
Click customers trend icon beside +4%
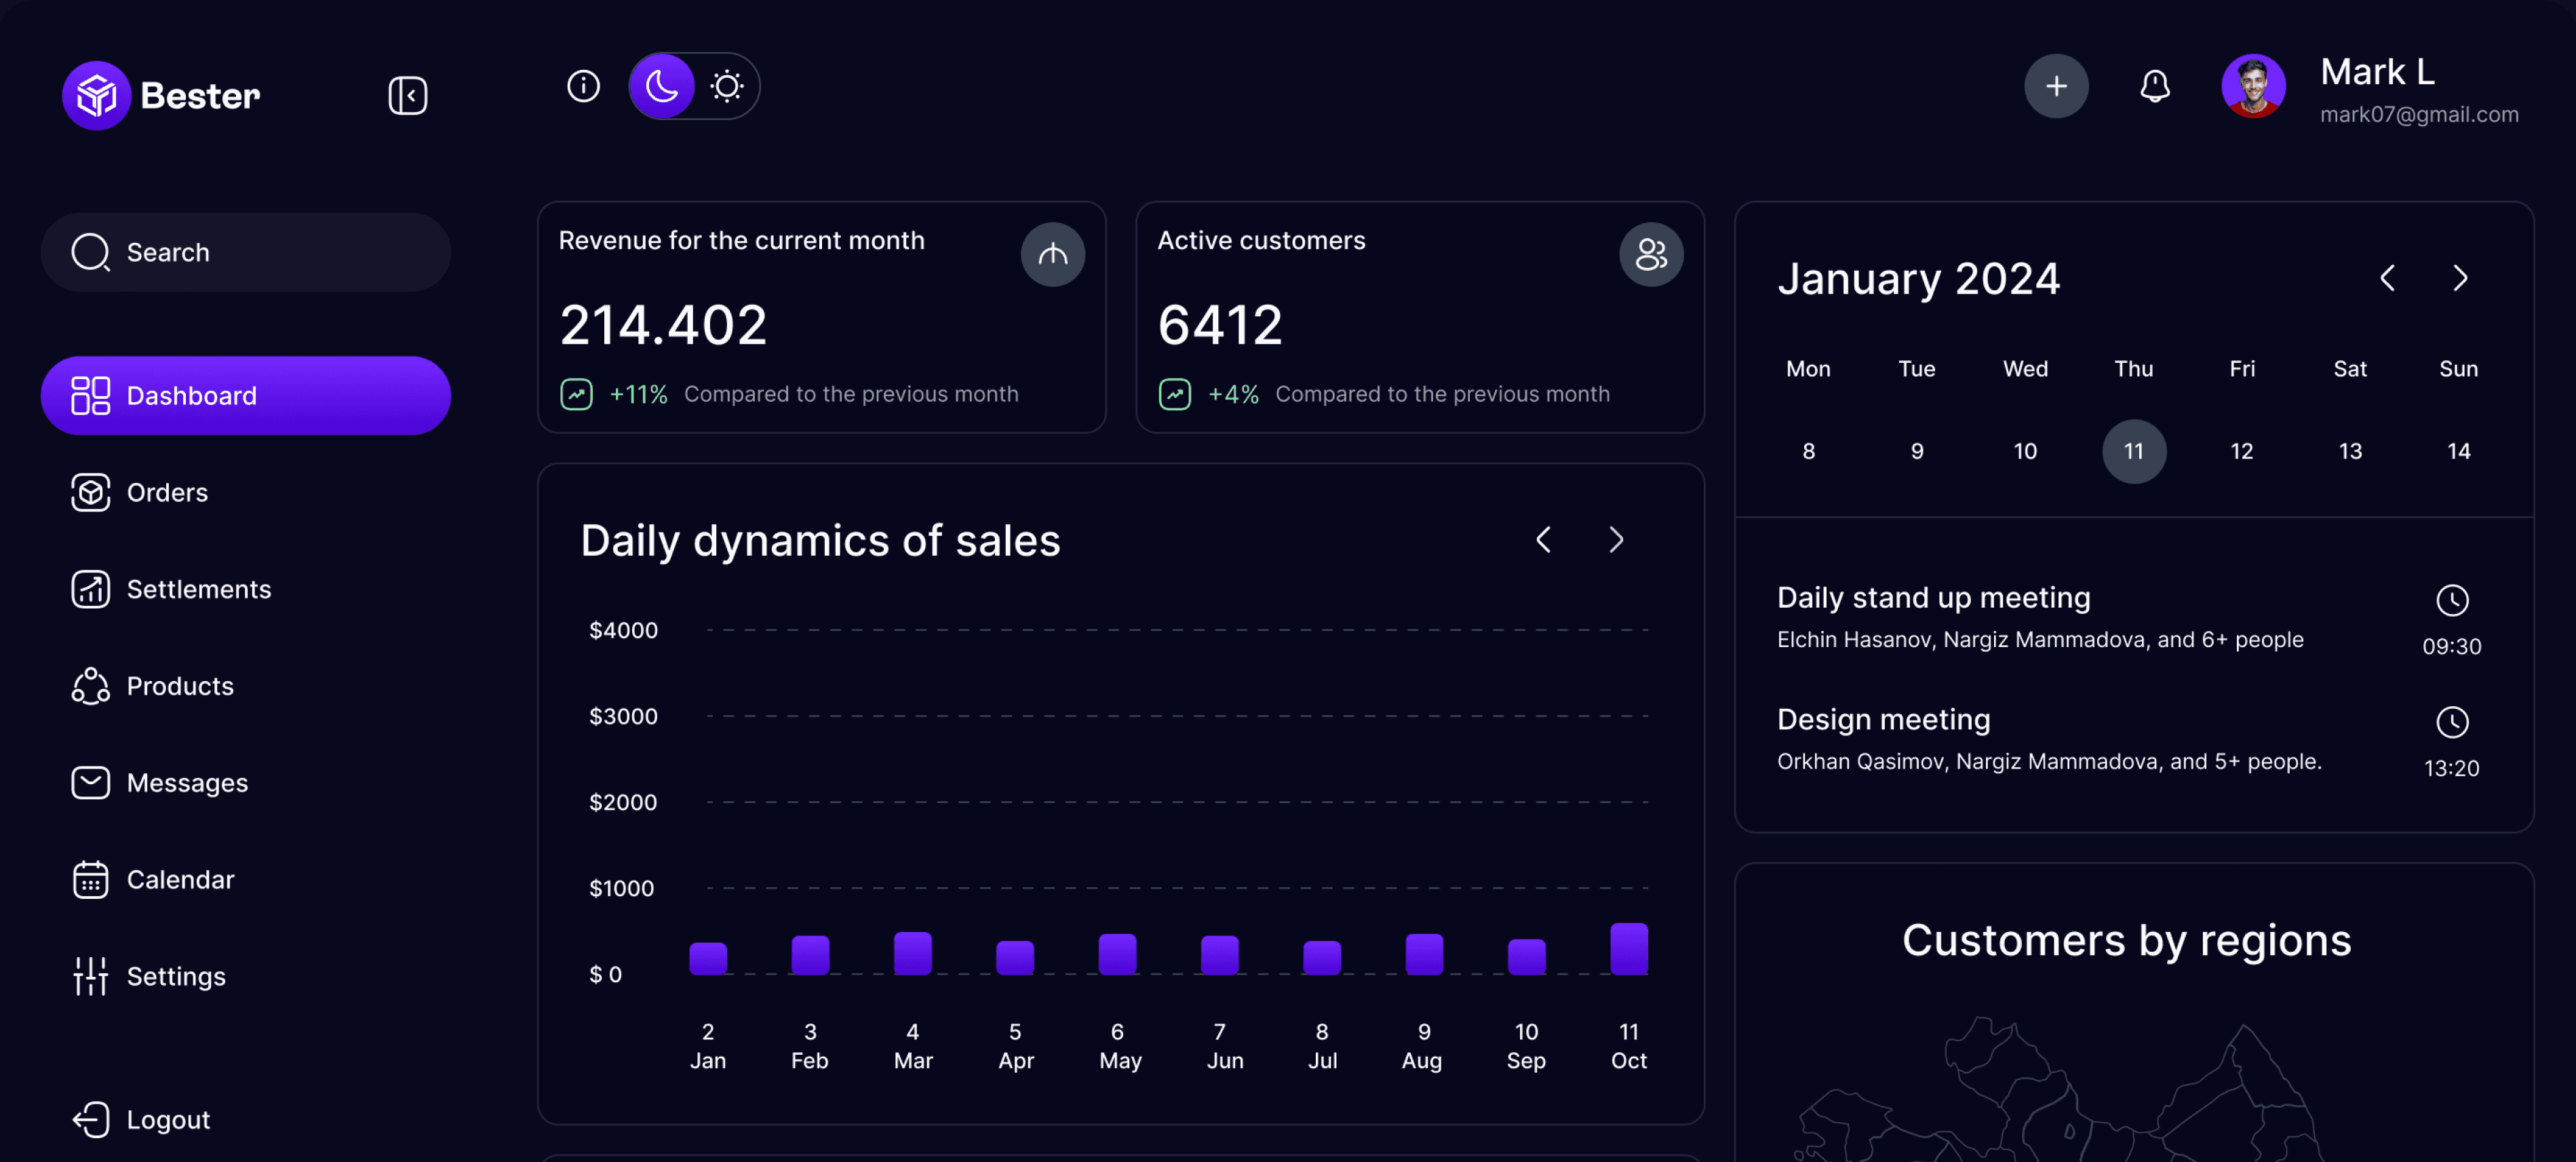(x=1175, y=394)
